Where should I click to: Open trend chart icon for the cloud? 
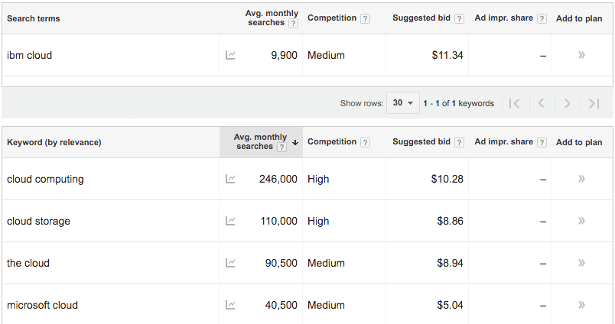230,263
